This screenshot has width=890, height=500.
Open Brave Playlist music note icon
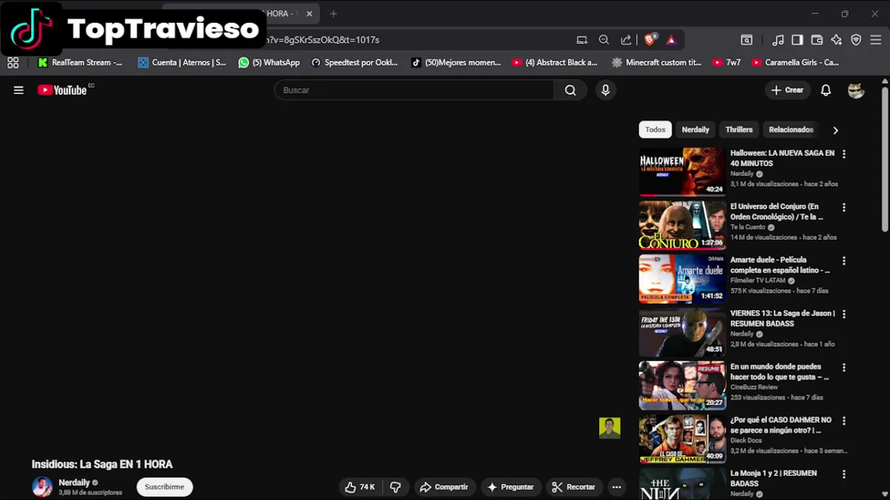(779, 40)
